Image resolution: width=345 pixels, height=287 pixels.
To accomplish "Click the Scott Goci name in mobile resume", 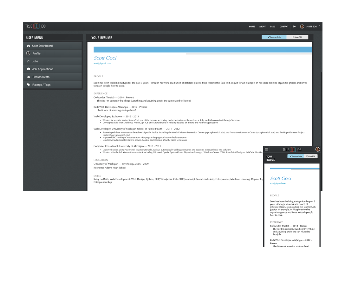I will point(281,178).
